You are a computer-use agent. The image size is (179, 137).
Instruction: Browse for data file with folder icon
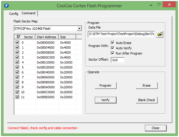(x=160, y=34)
